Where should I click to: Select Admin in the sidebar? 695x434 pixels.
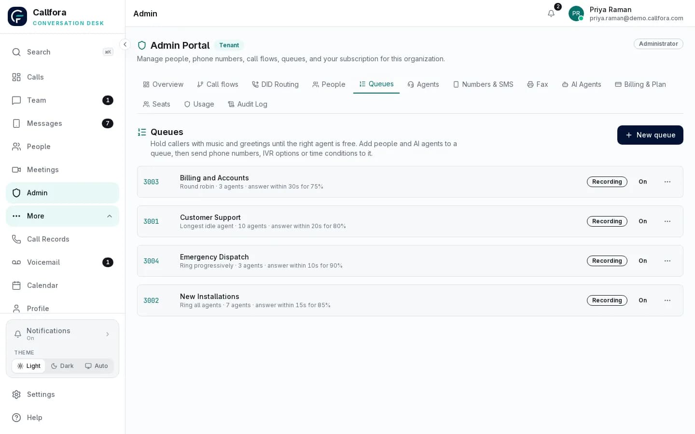(x=62, y=193)
